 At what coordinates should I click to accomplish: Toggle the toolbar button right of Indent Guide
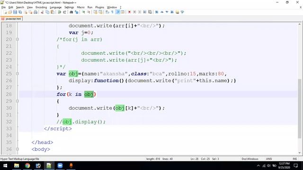(123, 12)
